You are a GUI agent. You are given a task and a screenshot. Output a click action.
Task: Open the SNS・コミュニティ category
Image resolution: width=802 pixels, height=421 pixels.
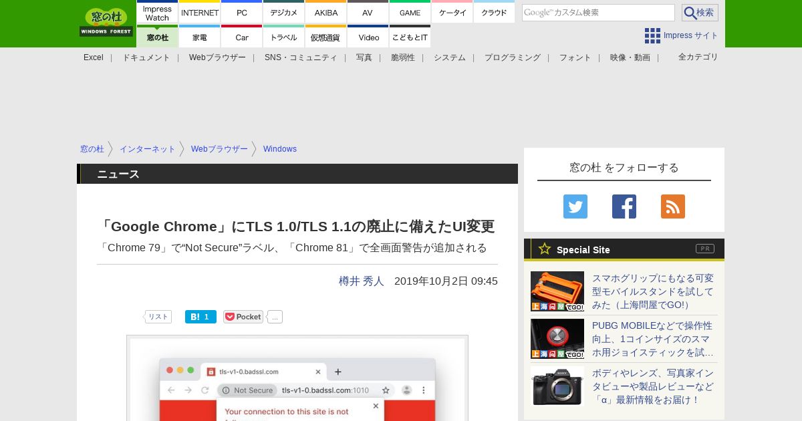(301, 57)
